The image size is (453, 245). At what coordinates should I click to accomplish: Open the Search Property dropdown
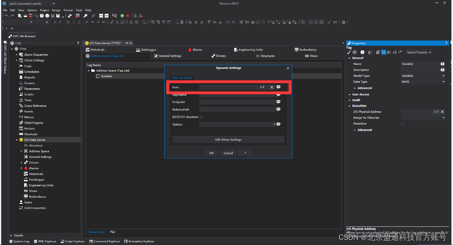[430, 52]
